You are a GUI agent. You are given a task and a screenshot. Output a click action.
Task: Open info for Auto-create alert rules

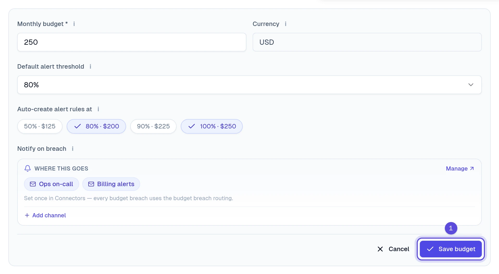click(x=98, y=109)
